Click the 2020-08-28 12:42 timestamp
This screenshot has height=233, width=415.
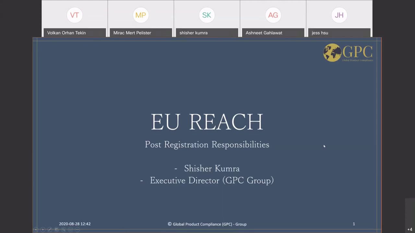click(x=75, y=224)
